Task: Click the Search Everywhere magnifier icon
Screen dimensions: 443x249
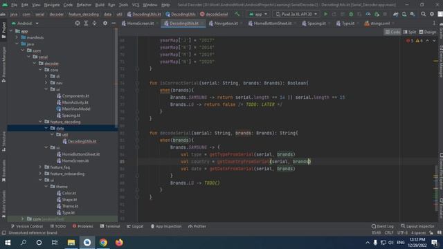Action: coord(423,14)
